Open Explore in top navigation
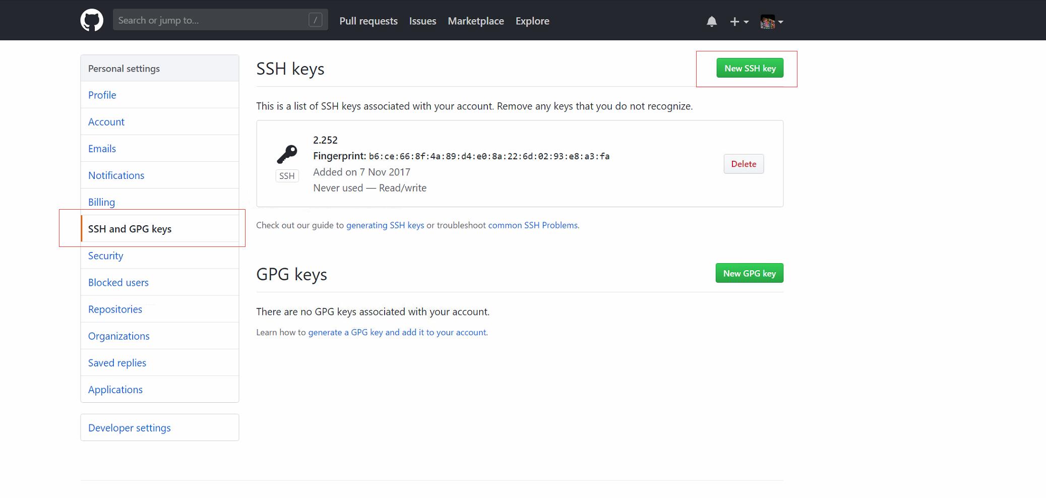Viewport: 1046px width, 498px height. [x=532, y=21]
